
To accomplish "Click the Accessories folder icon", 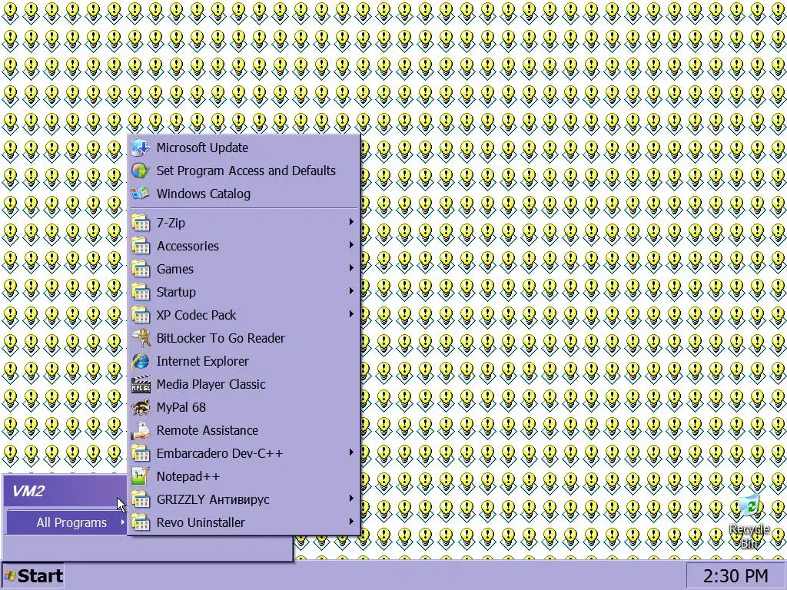I will click(141, 246).
